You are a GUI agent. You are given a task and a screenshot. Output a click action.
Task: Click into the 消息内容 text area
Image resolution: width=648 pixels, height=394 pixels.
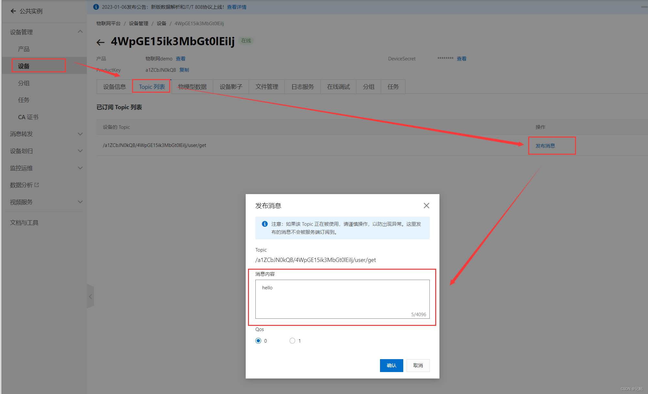click(342, 299)
